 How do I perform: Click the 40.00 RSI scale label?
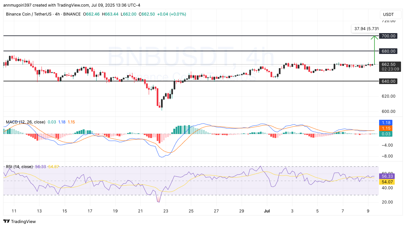387,188
